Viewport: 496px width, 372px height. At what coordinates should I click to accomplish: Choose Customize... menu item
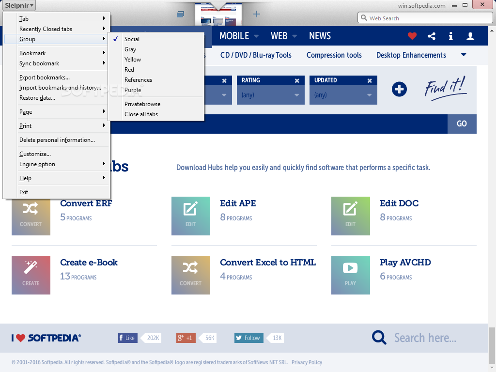click(x=57, y=154)
